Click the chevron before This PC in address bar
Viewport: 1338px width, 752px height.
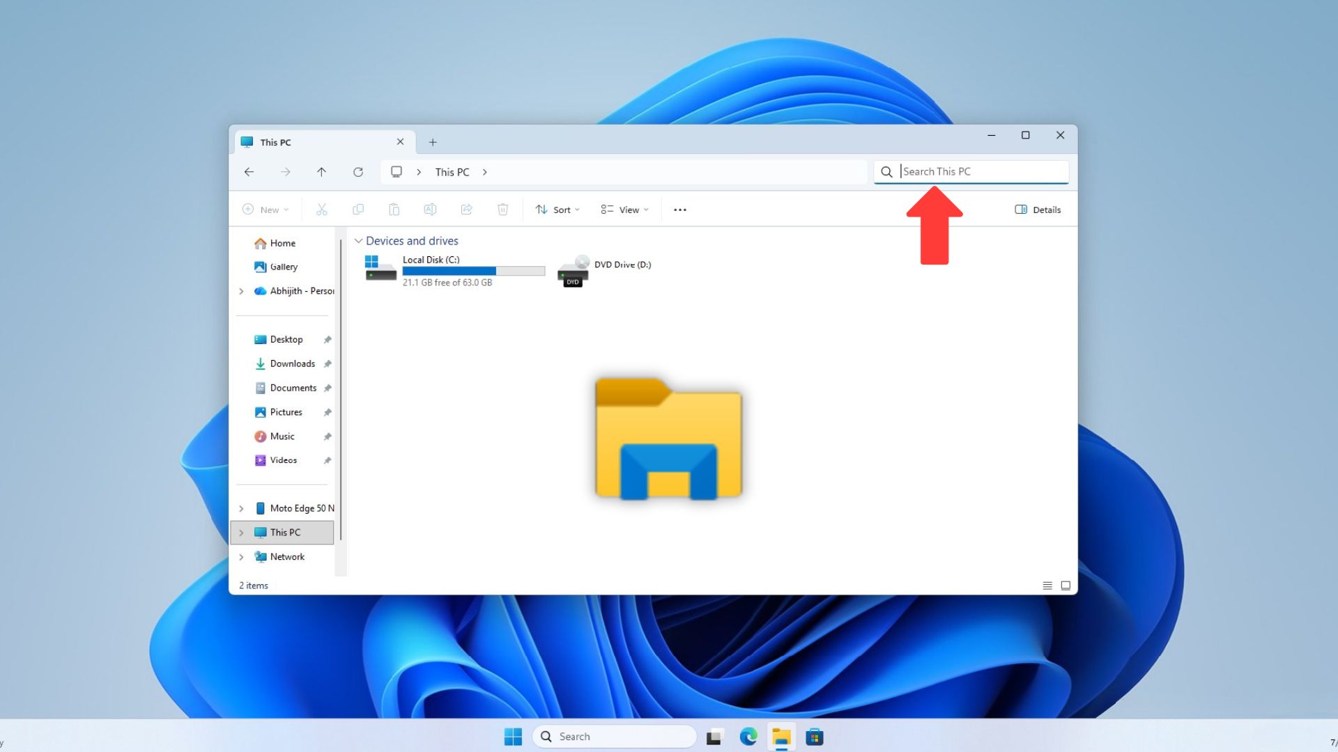(x=419, y=172)
